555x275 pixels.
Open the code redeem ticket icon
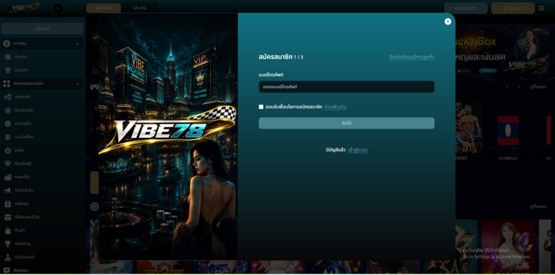(x=8, y=177)
